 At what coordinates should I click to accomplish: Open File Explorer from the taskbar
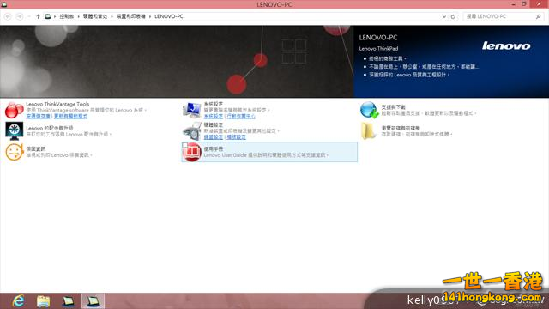44,301
